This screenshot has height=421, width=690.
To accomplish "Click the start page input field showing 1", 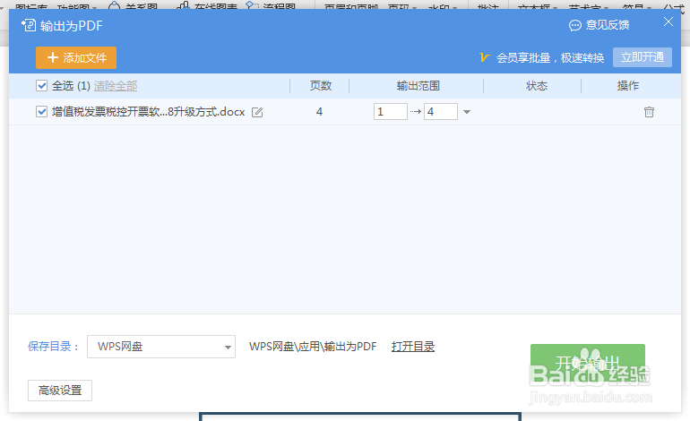I will 391,112.
